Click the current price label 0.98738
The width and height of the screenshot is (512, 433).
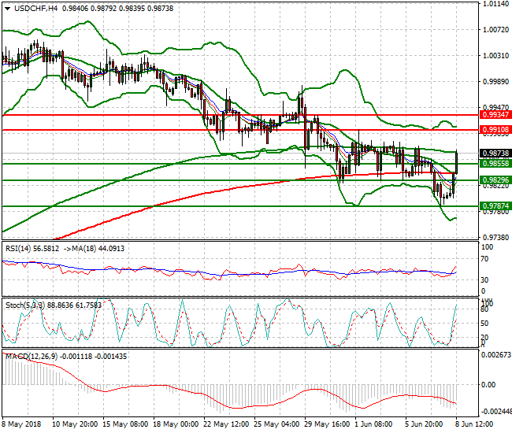495,154
